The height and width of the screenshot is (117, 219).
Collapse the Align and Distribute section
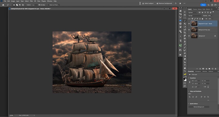(x=189, y=91)
